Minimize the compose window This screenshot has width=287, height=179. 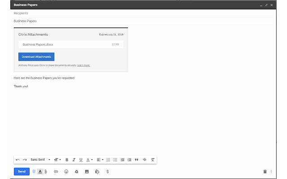(261, 5)
